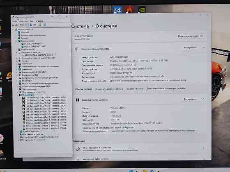This screenshot has height=172, width=230.
Task: Open Дополнительные параметры системы link
Action: pyautogui.click(x=166, y=88)
